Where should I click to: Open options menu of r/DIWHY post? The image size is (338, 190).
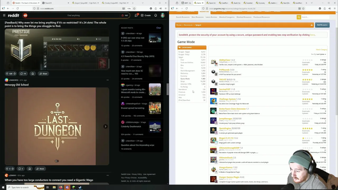[x=107, y=175]
